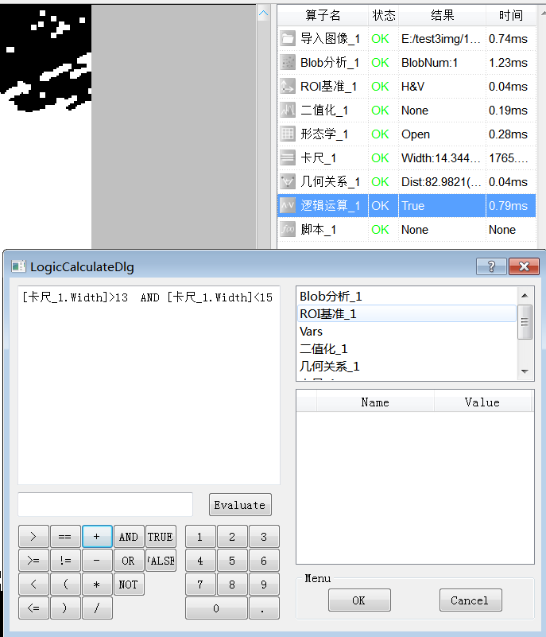This screenshot has width=546, height=637.
Task: Insert the divide operator
Action: coord(97,608)
